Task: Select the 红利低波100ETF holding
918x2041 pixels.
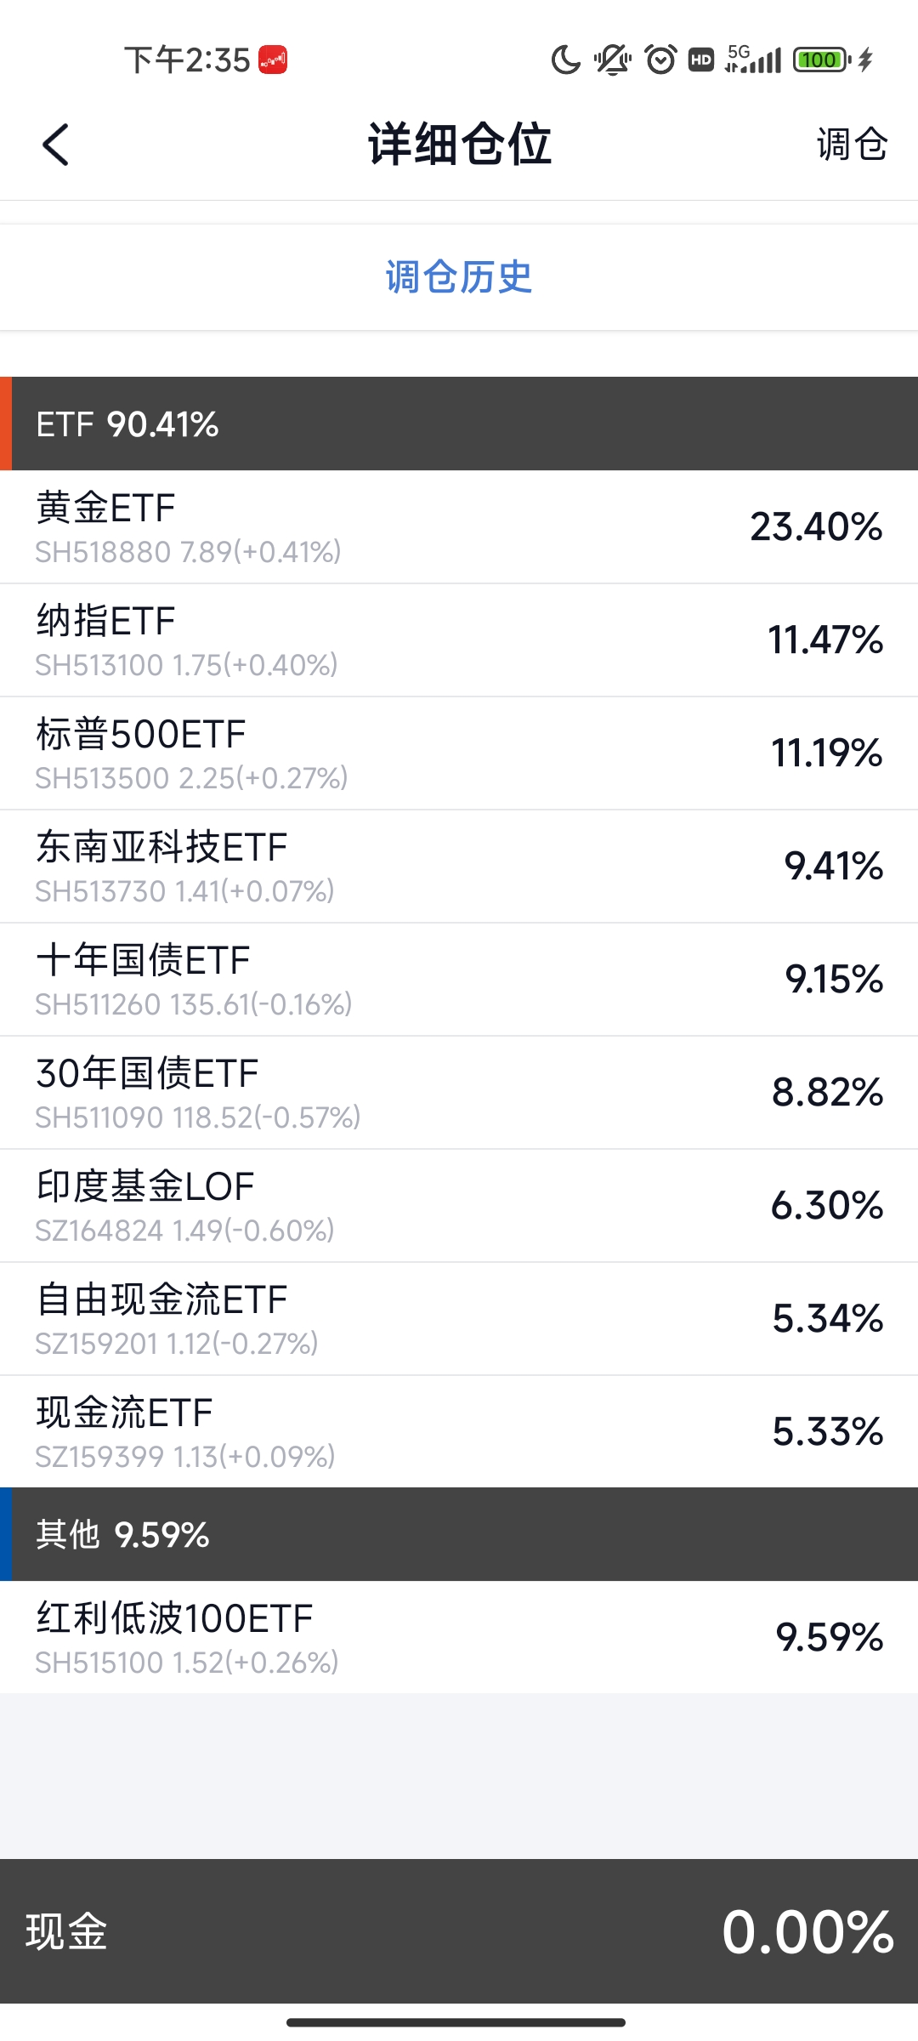Action: (459, 1638)
